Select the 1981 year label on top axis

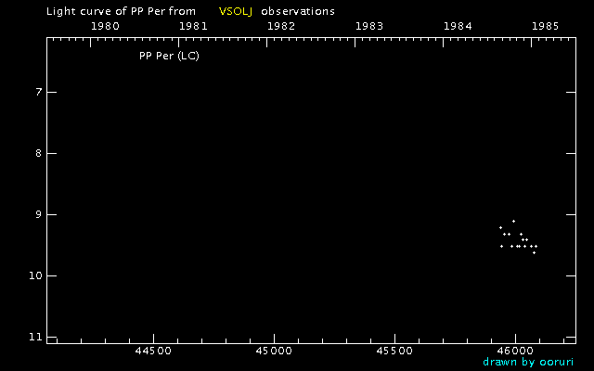point(193,26)
